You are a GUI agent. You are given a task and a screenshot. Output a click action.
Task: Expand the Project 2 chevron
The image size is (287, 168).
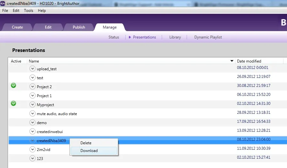(x=32, y=87)
